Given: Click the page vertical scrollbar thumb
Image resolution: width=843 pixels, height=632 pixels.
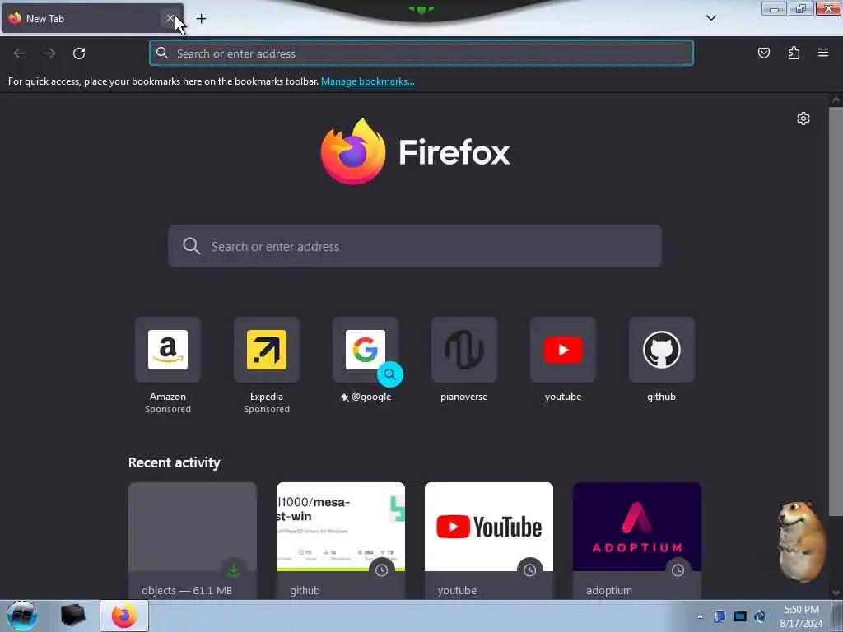Looking at the screenshot, I should [x=836, y=312].
